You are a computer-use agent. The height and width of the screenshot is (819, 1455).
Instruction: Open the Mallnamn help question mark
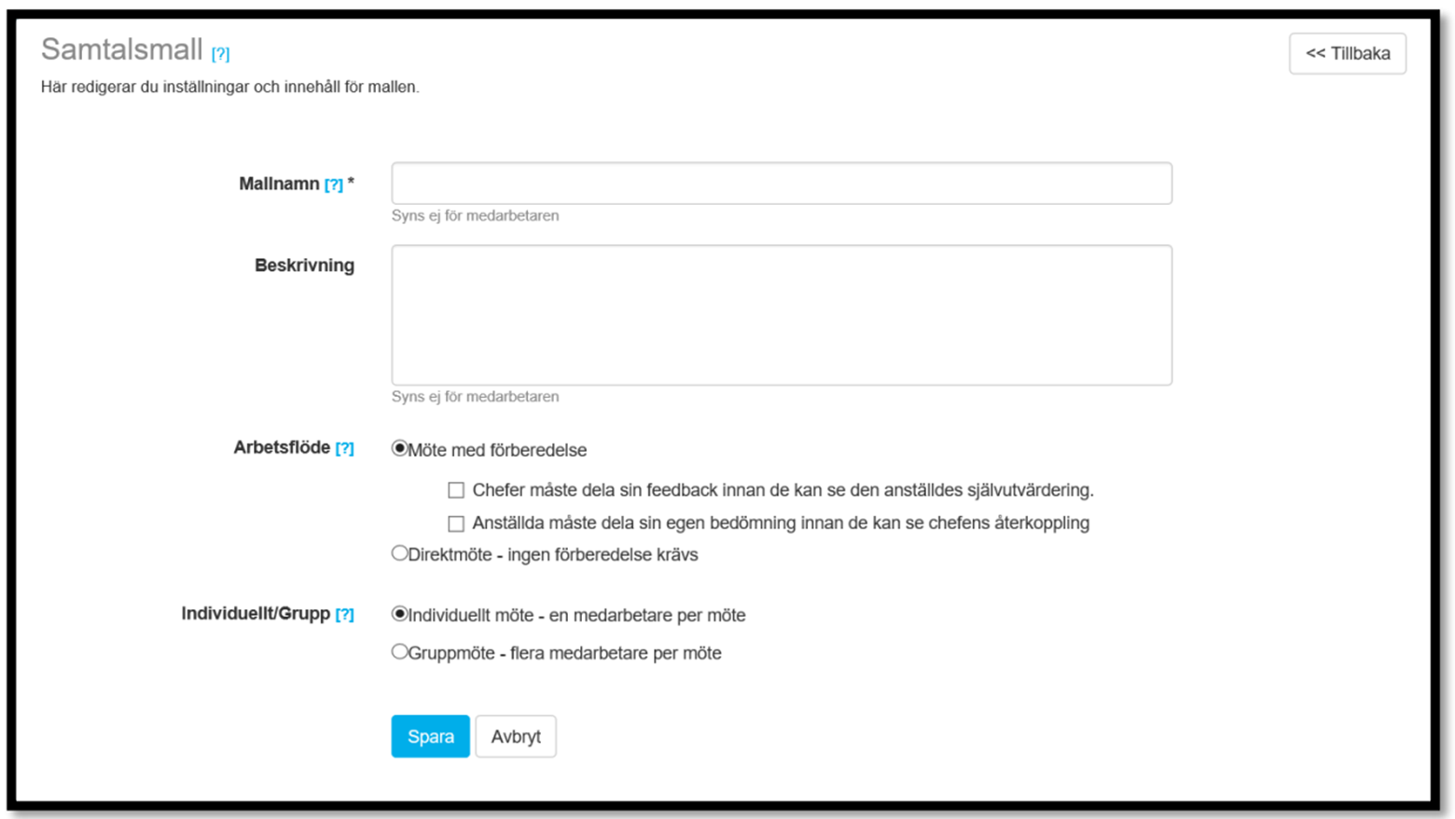pos(334,184)
